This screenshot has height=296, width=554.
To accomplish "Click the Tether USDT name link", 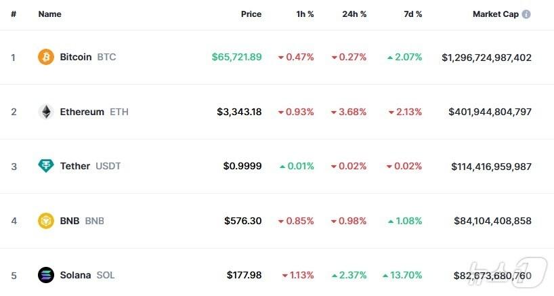I will coord(74,166).
